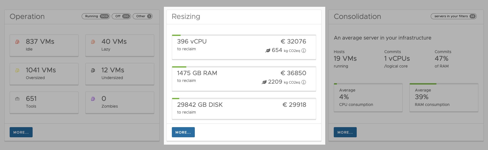Toggle the Other 3 filter
488x150 pixels.
click(x=143, y=16)
